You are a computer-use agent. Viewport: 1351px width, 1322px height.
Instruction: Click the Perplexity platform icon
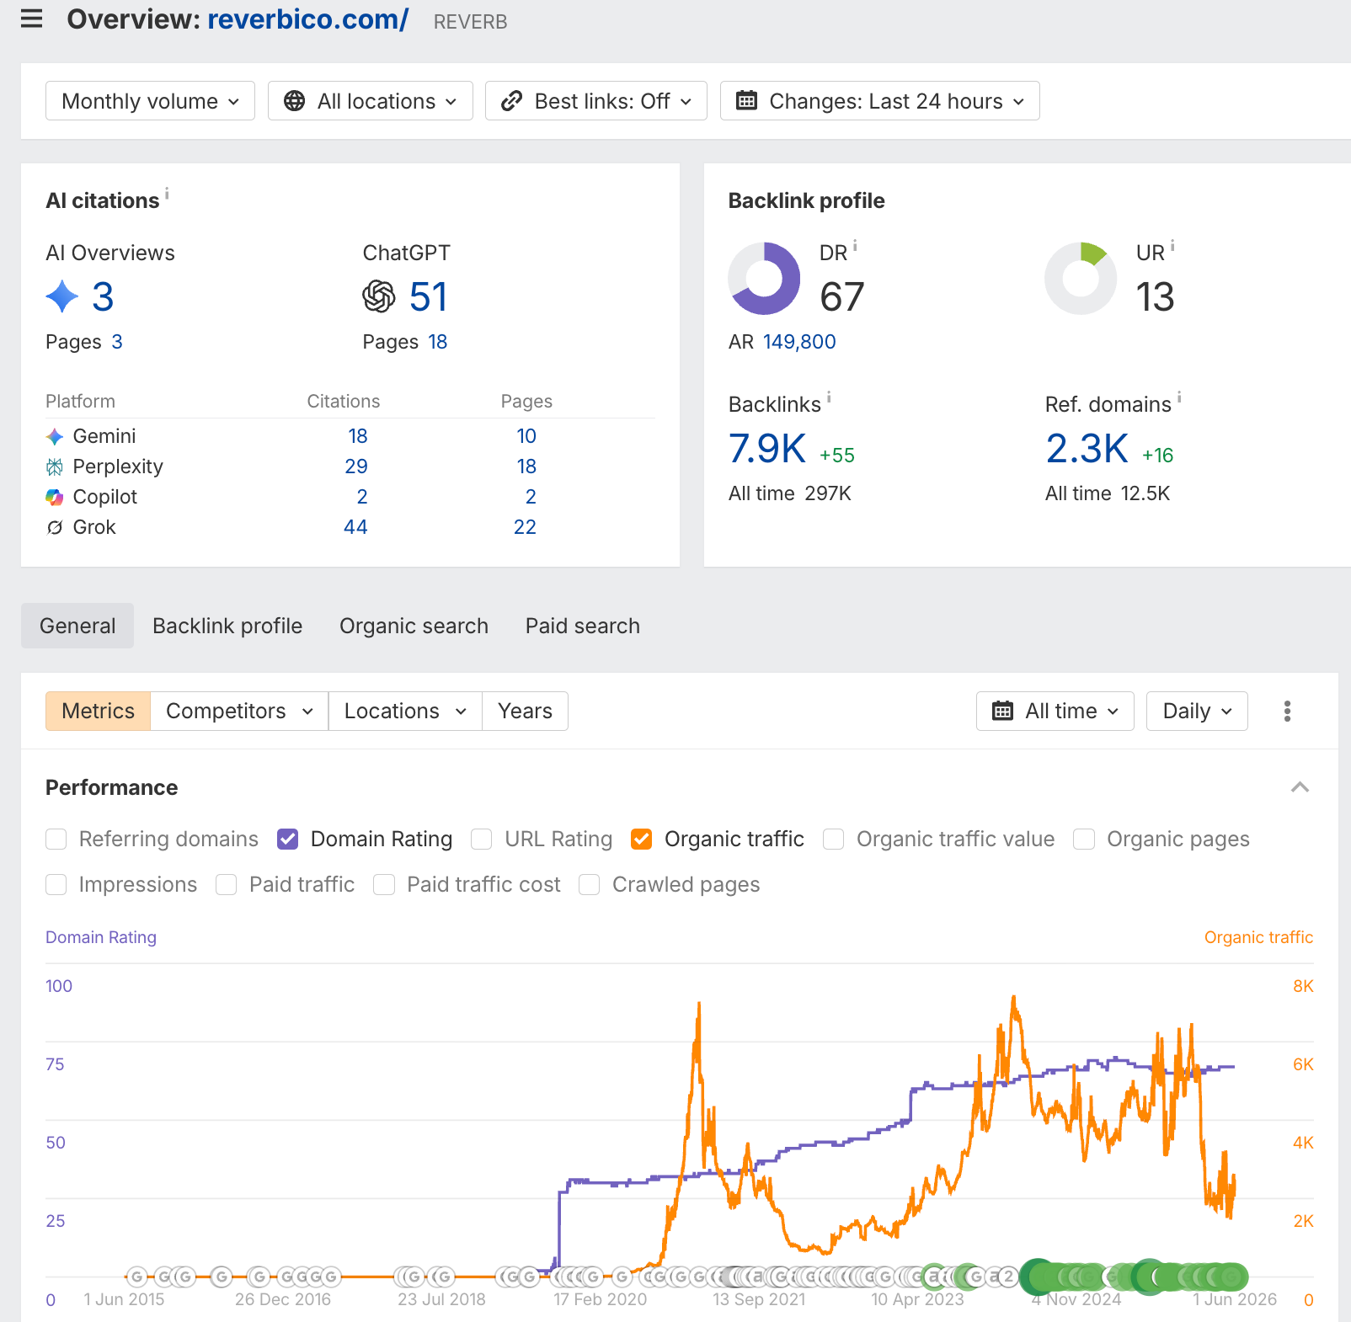[55, 466]
